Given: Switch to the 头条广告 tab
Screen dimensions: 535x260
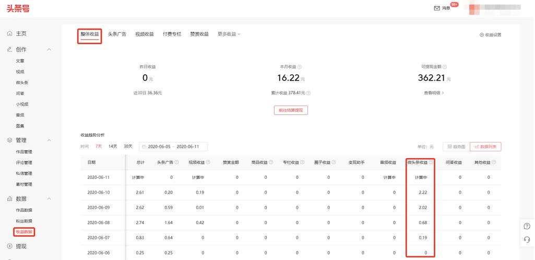Looking at the screenshot, I should tap(117, 34).
